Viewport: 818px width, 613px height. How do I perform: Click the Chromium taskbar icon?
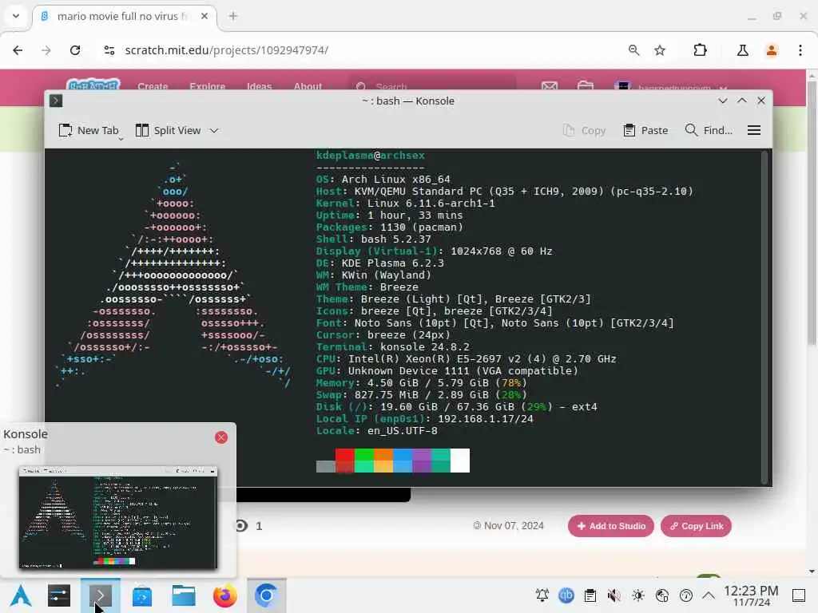point(266,595)
